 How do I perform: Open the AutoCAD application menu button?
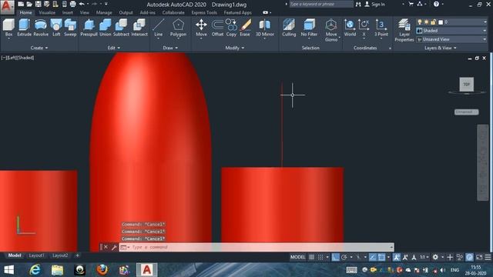(x=7, y=7)
